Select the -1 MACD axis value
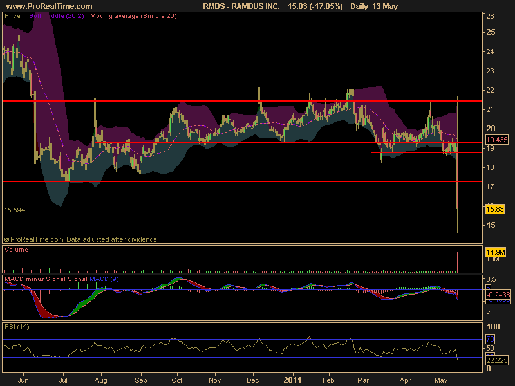Viewport: 515px width, 386px height. point(489,313)
